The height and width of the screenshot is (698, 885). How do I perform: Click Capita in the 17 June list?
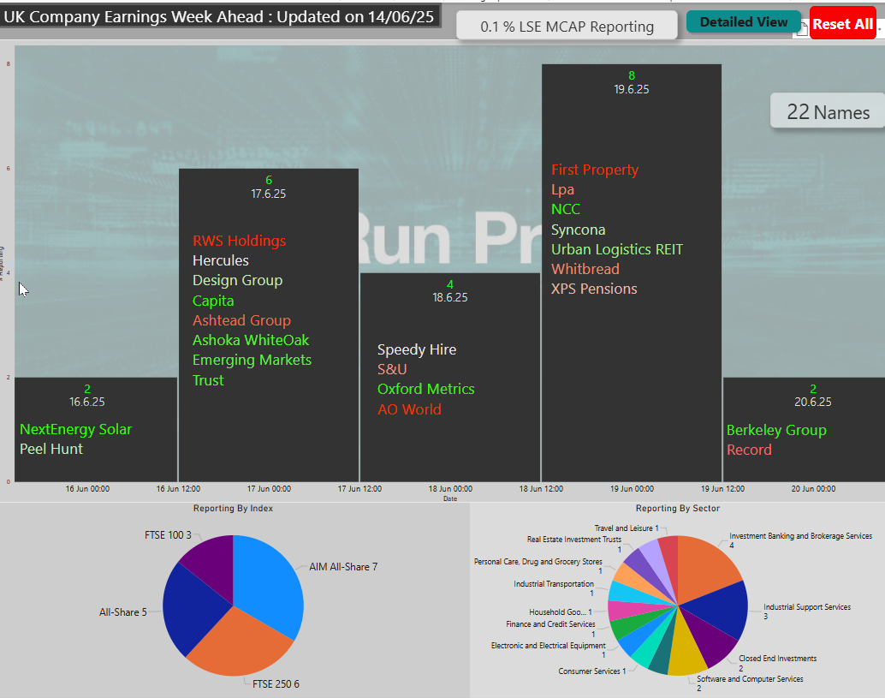point(213,301)
